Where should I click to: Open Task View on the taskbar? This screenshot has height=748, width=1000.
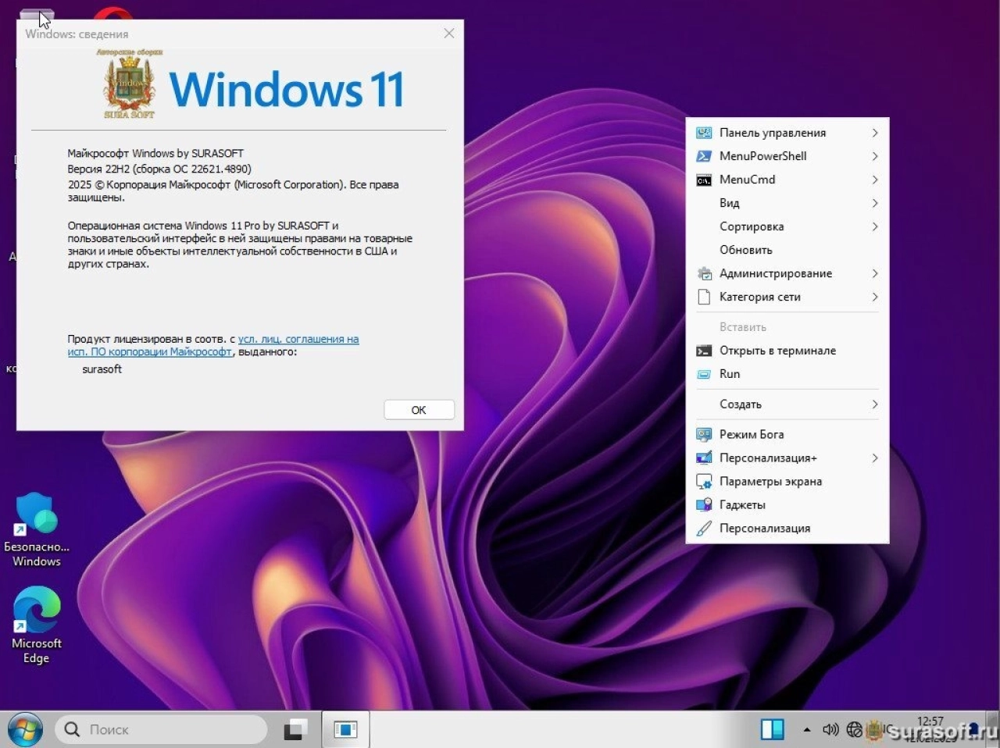[x=295, y=729]
